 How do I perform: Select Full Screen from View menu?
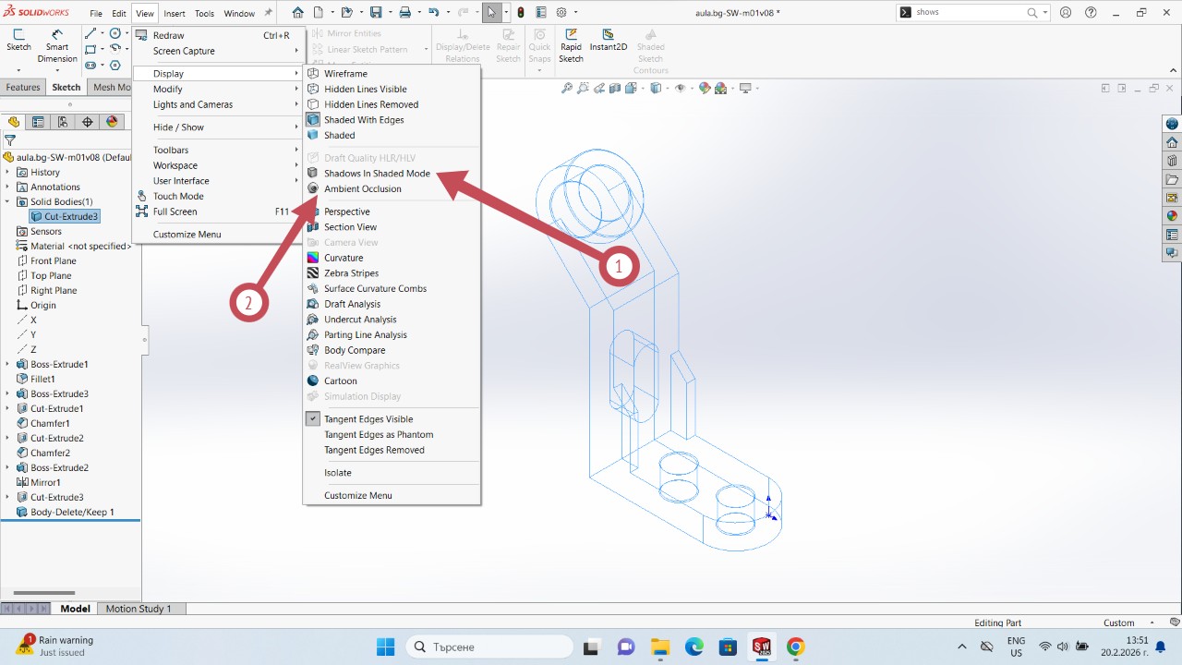tap(175, 212)
